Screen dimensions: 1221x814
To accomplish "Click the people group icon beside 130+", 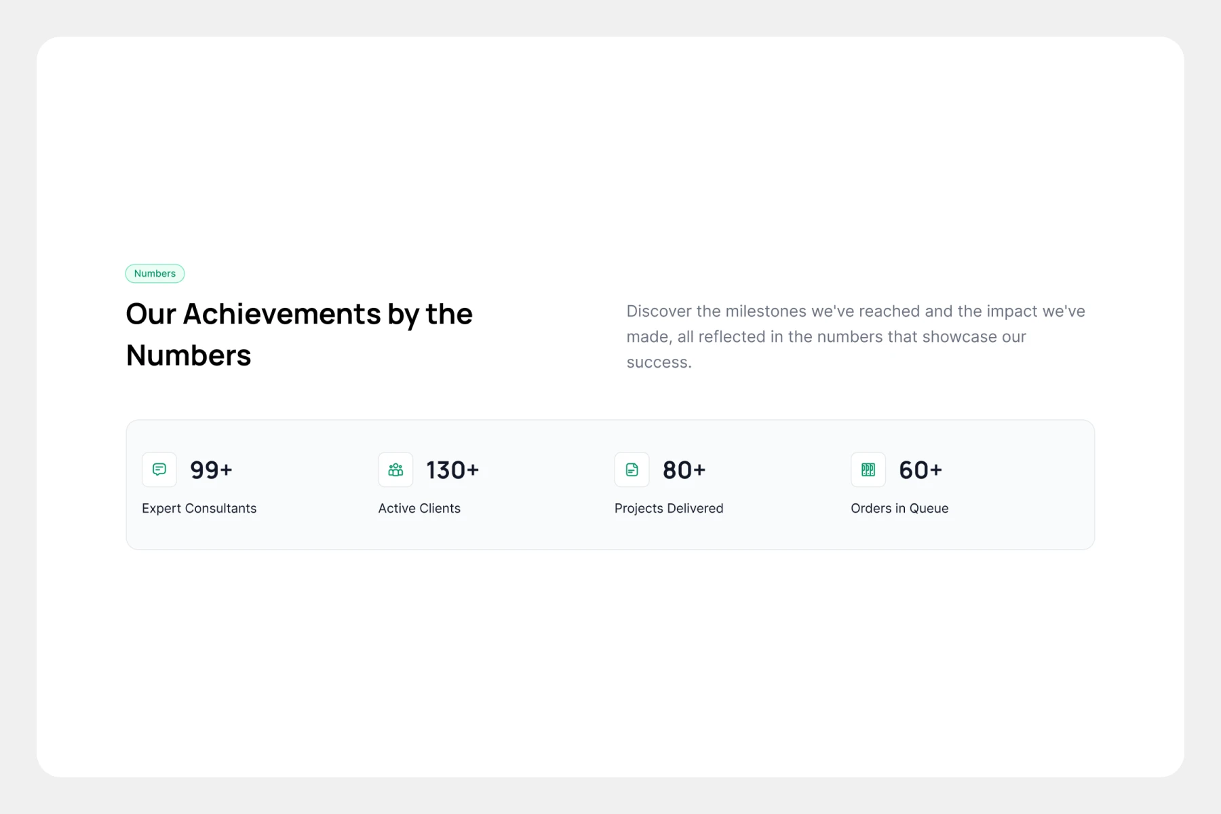I will pyautogui.click(x=395, y=469).
